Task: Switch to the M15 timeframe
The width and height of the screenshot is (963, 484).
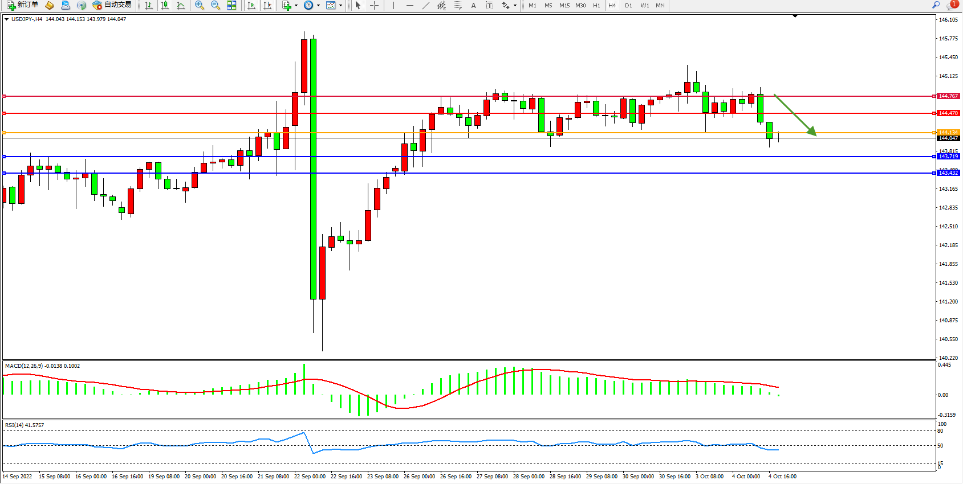Action: [x=564, y=5]
